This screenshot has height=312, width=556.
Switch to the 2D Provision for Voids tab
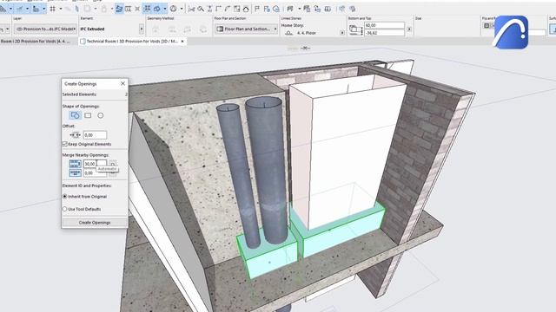pyautogui.click(x=35, y=42)
